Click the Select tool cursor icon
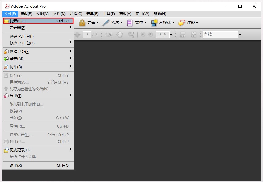The image size is (263, 182). 109,35
